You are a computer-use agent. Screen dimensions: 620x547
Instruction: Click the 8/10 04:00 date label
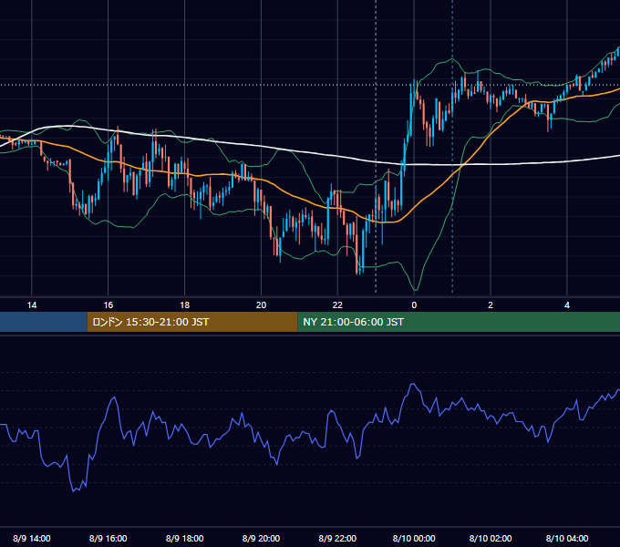pyautogui.click(x=567, y=538)
